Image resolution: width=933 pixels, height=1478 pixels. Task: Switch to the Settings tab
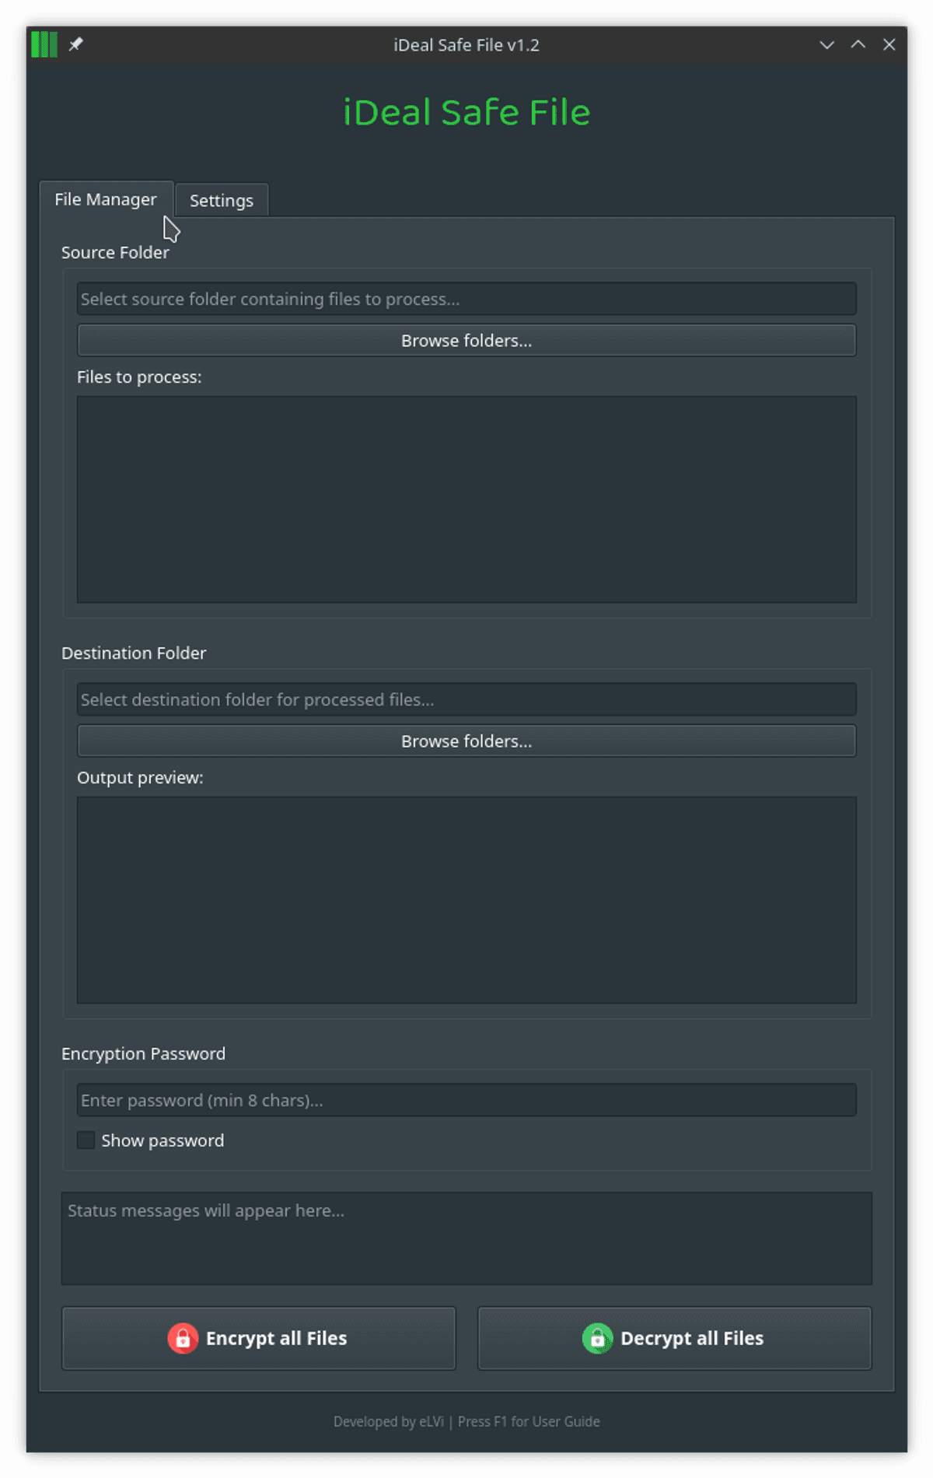(x=222, y=201)
